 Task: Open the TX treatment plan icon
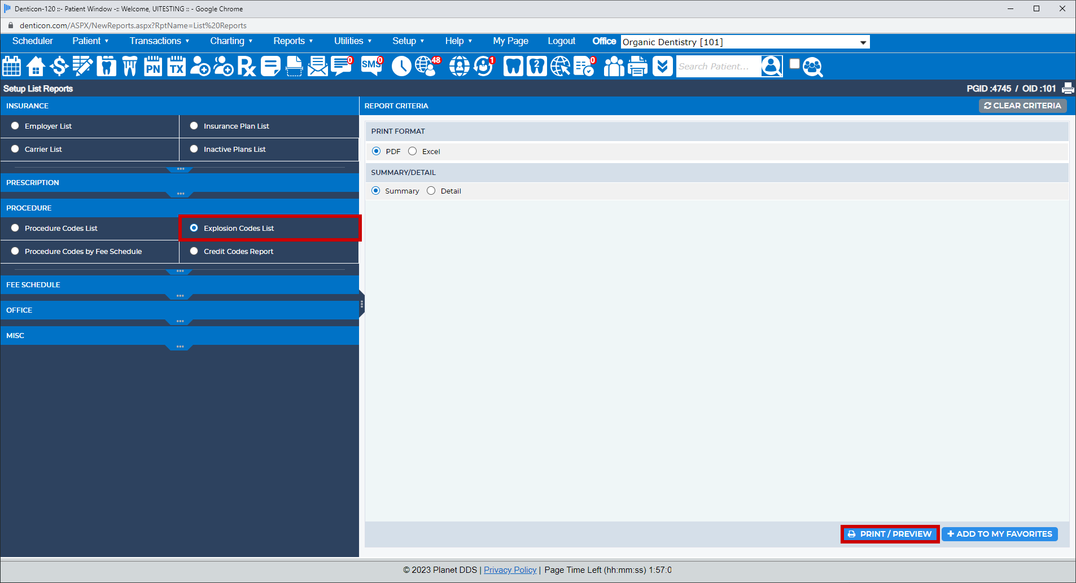(176, 66)
